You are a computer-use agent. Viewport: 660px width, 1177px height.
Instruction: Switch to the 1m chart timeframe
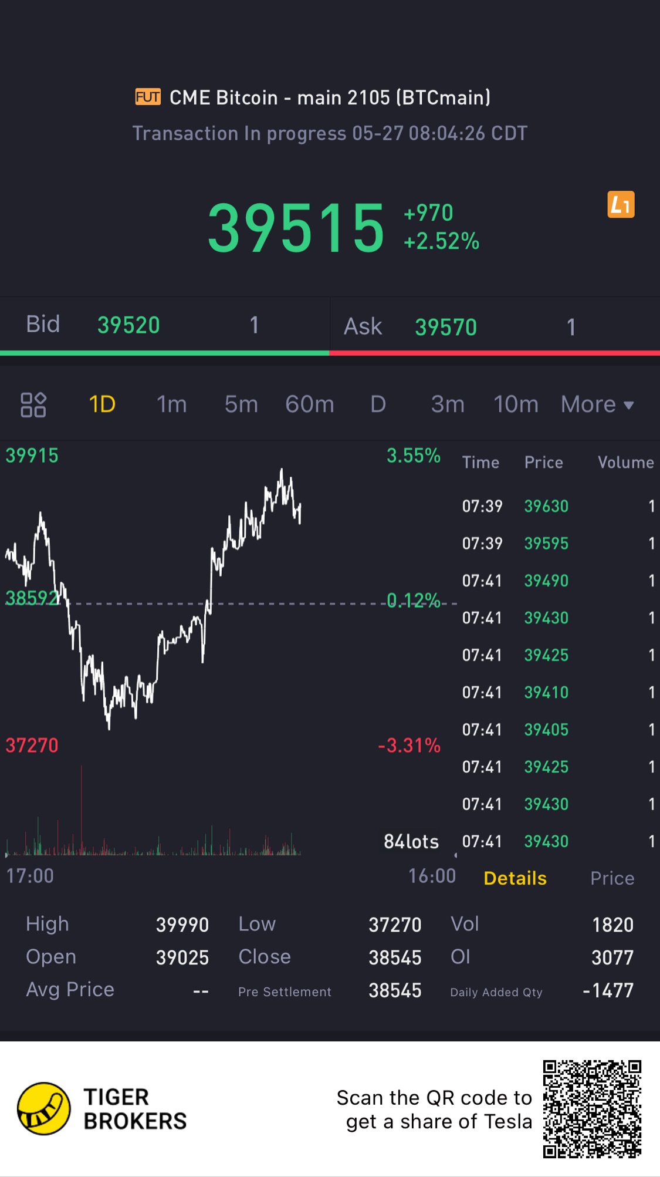[x=171, y=404]
